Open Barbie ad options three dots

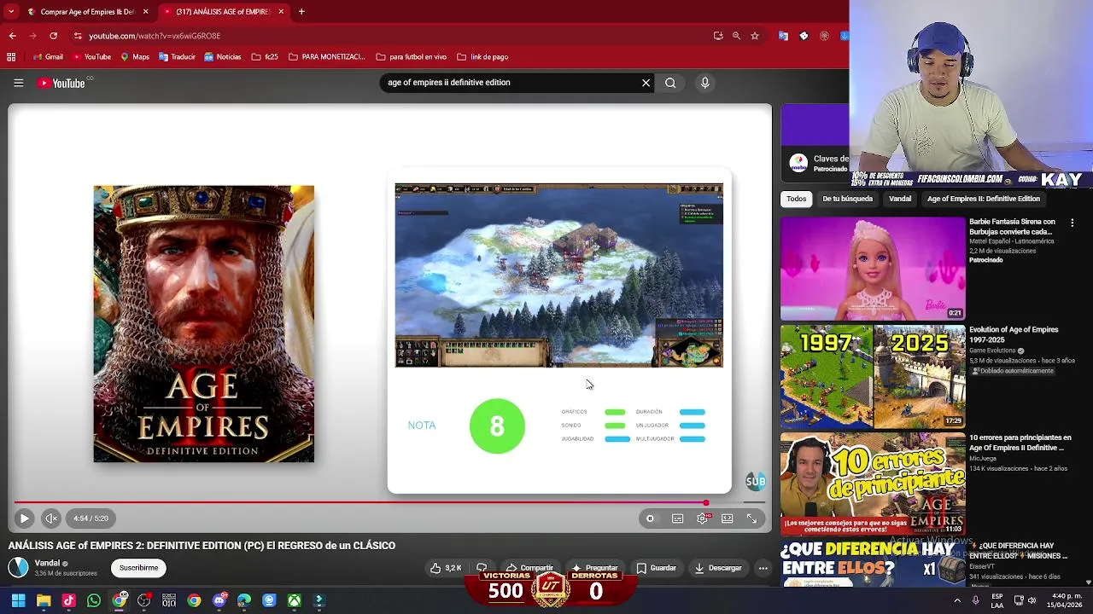click(x=1072, y=223)
